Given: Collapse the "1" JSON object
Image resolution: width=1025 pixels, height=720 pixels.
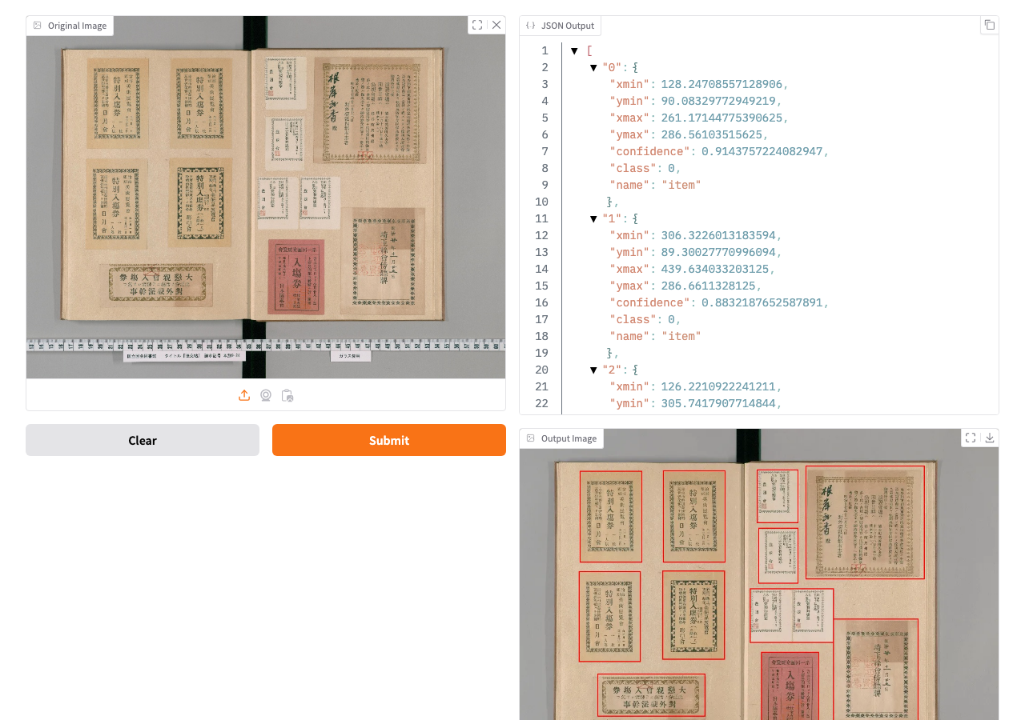Looking at the screenshot, I should [x=593, y=219].
